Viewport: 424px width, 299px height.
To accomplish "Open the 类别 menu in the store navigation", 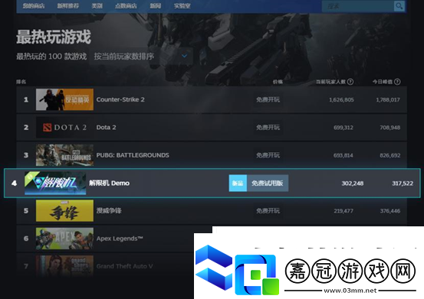I will tap(97, 5).
